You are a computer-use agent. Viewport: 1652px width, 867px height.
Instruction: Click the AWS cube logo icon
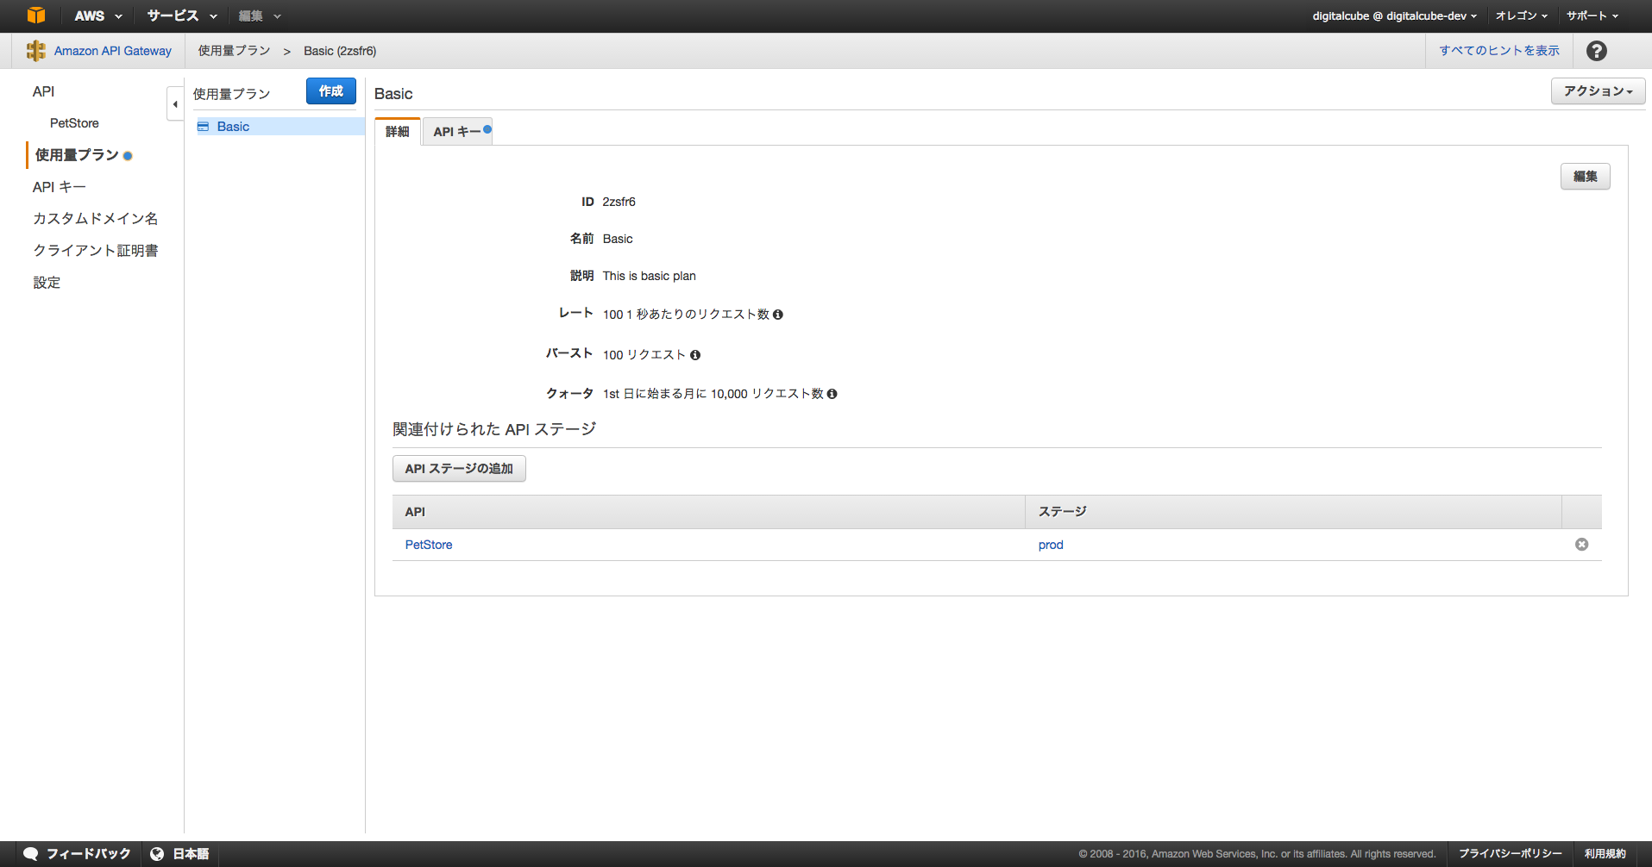click(x=35, y=16)
